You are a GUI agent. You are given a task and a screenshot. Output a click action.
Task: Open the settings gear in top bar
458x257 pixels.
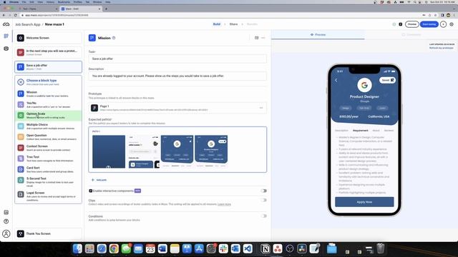[452, 24]
